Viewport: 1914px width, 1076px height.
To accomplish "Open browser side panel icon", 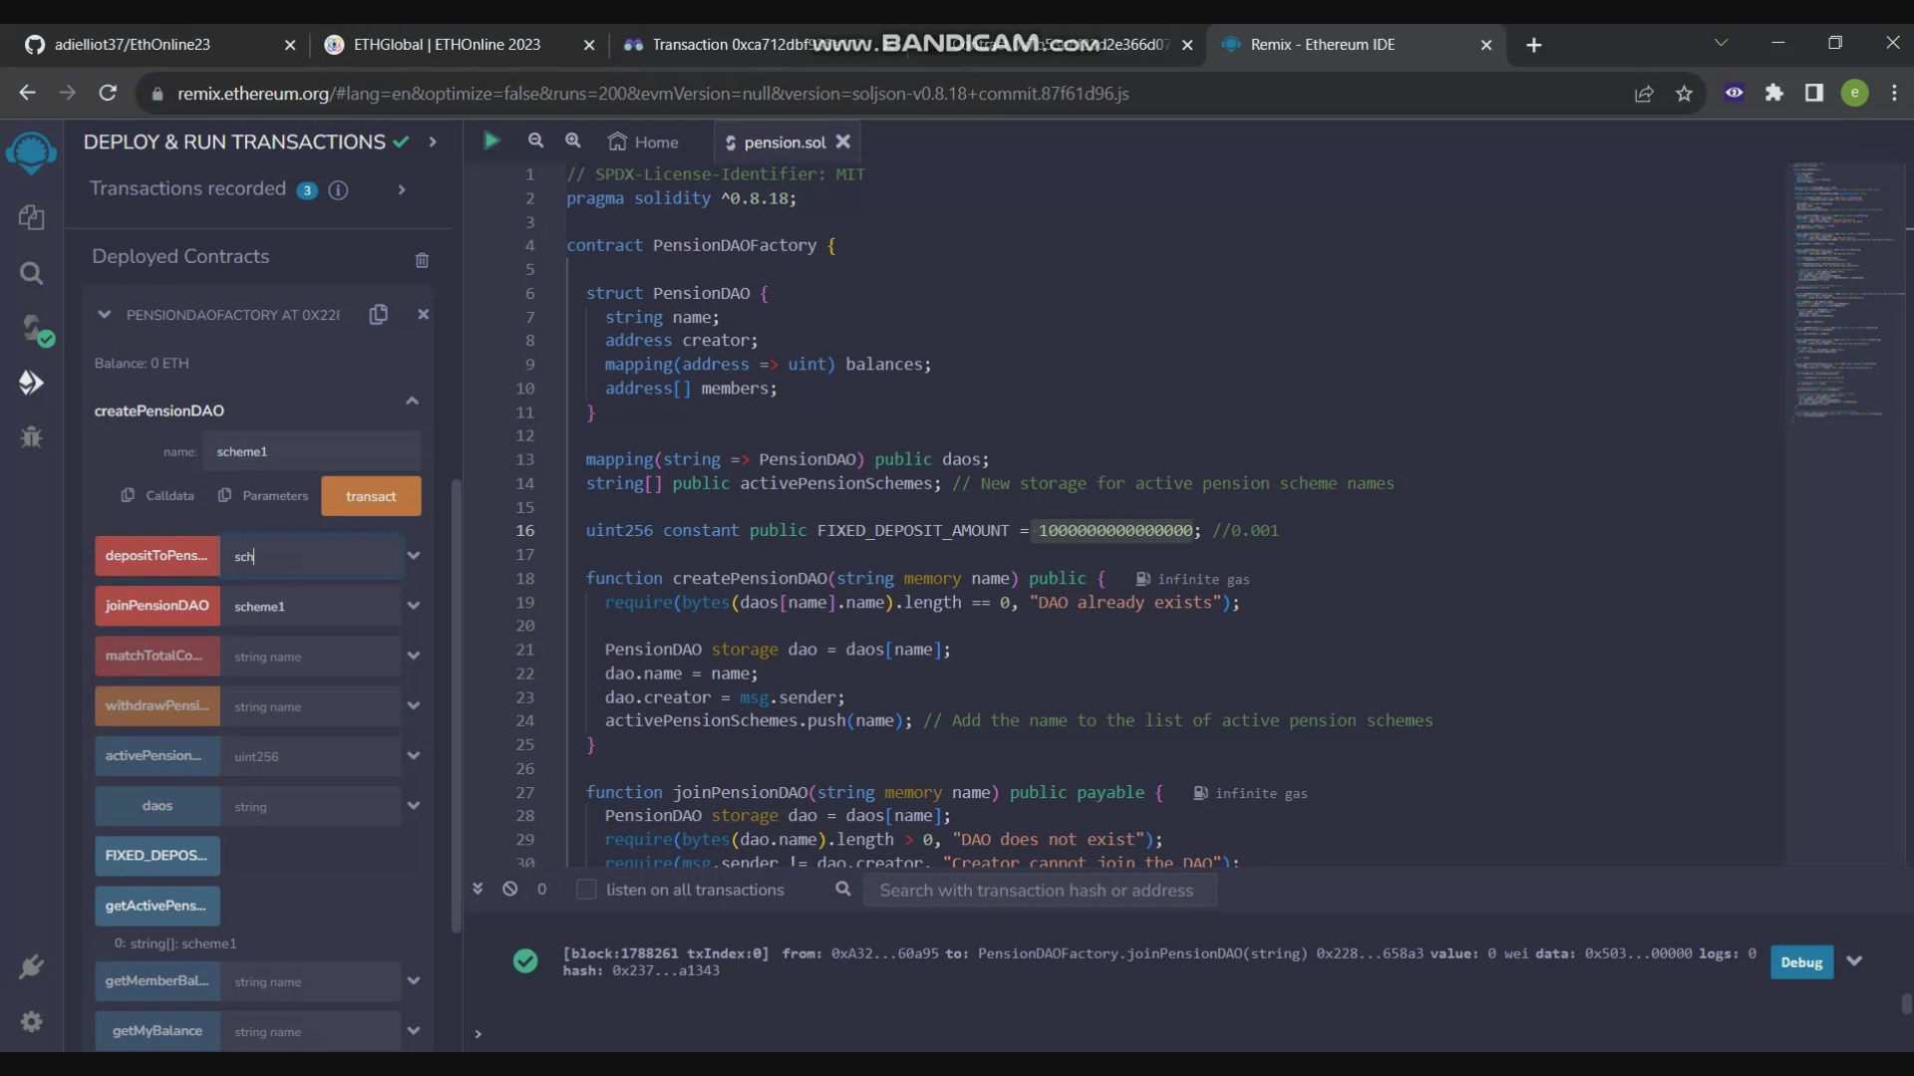I will pos(1814,94).
